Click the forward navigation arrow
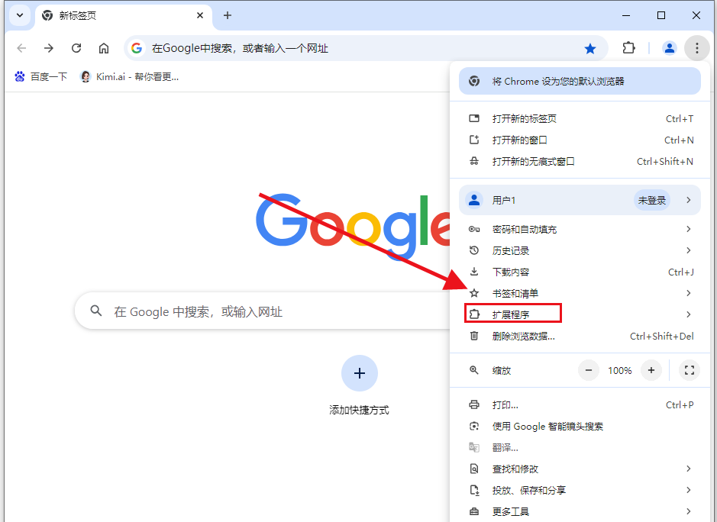The image size is (717, 522). [x=49, y=48]
